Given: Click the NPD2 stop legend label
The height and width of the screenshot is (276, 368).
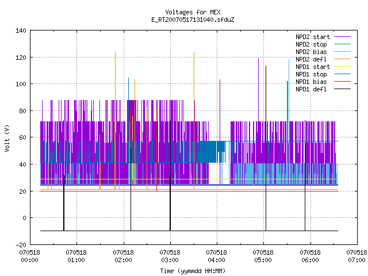Looking at the screenshot, I should [311, 44].
